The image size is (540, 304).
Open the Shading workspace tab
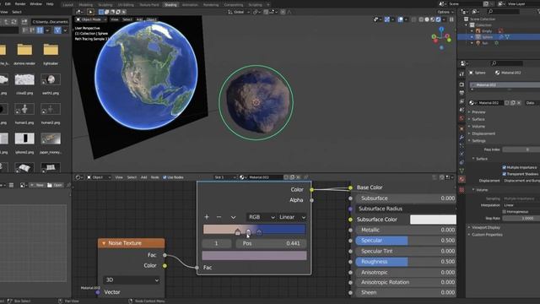click(170, 5)
